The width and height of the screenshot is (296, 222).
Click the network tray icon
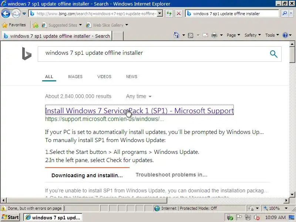click(x=248, y=218)
